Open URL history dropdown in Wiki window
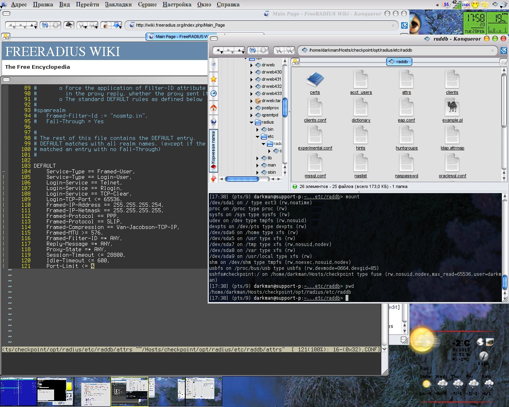 393,25
